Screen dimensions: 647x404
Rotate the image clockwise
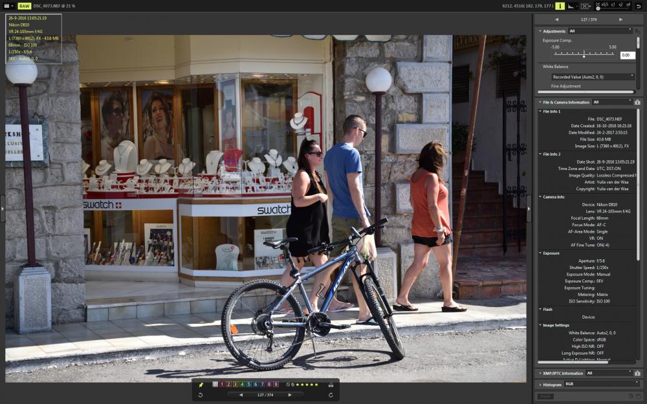point(331,395)
